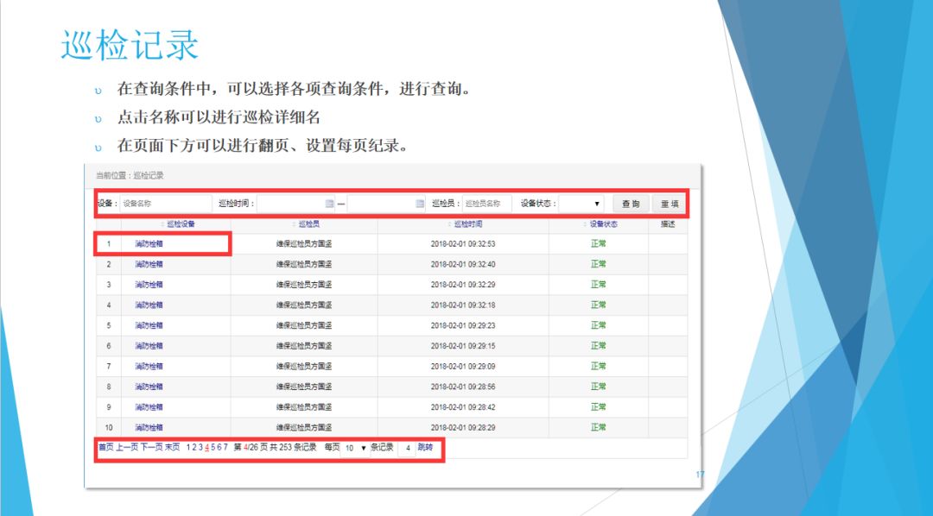The width and height of the screenshot is (933, 516).
Task: Go to 末页 last page
Action: click(172, 448)
